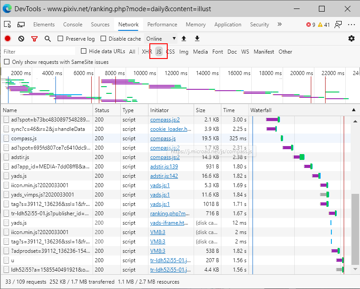Open network search magnifier icon

tap(47, 39)
